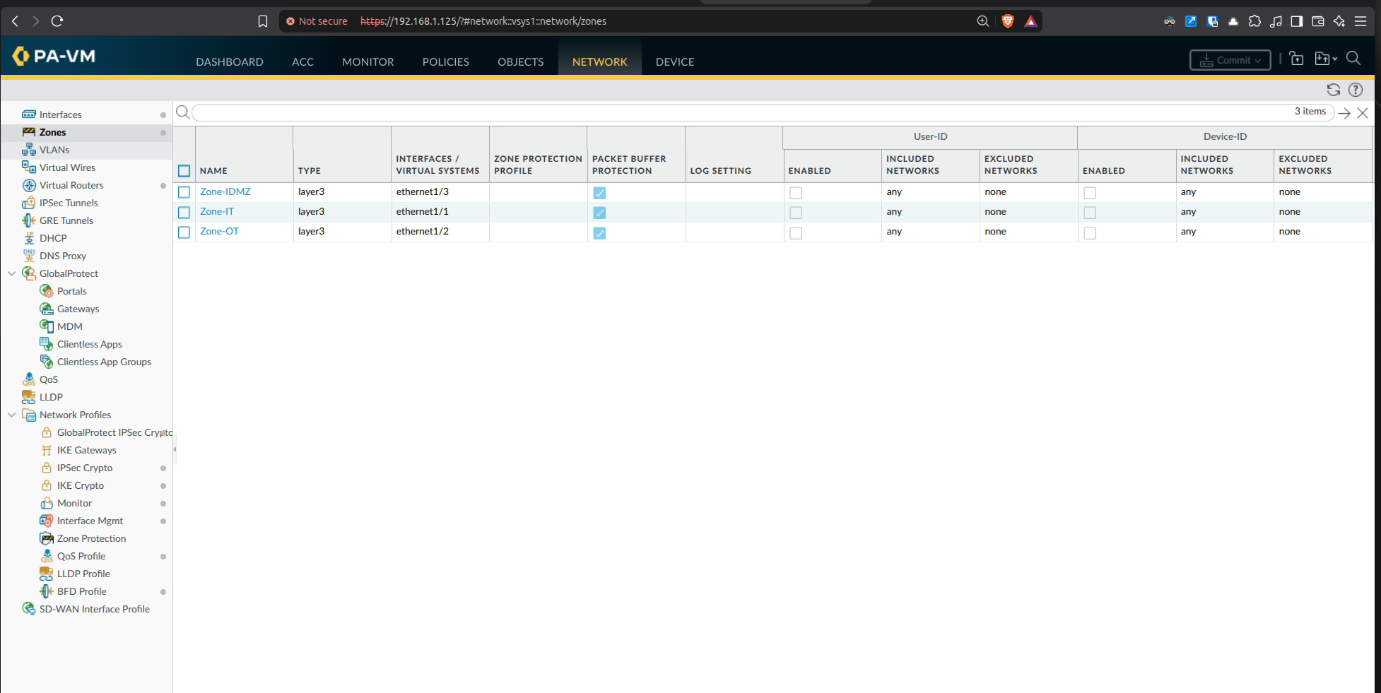The image size is (1381, 693).
Task: Select the DNS Proxy sidebar icon
Action: 29,256
